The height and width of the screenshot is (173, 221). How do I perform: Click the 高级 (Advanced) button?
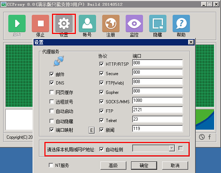click(113, 165)
